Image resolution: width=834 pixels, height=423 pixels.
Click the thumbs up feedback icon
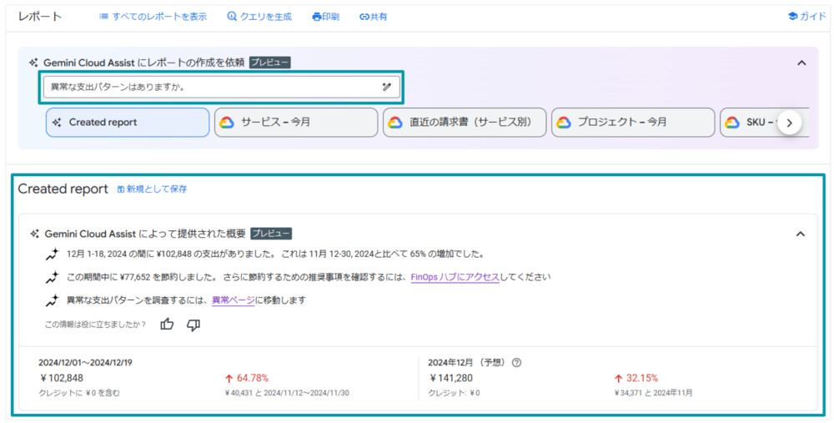click(167, 325)
